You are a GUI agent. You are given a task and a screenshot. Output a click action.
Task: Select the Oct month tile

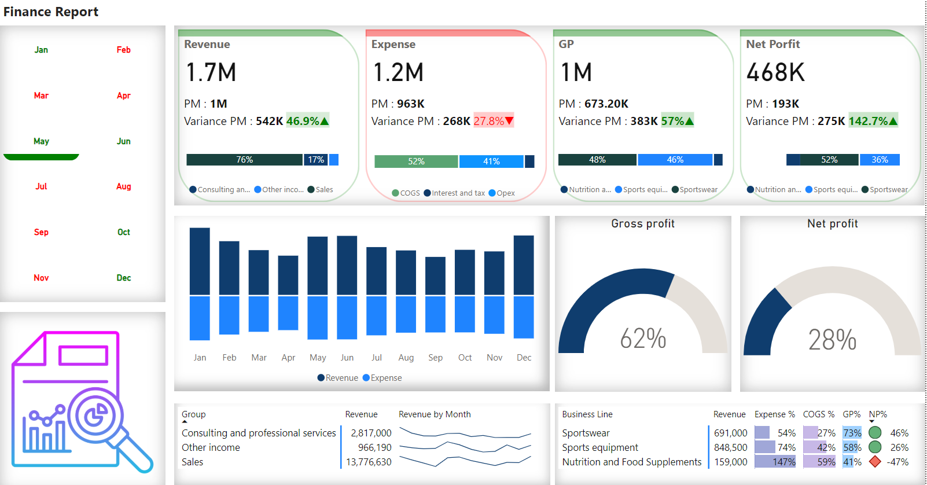(x=123, y=232)
